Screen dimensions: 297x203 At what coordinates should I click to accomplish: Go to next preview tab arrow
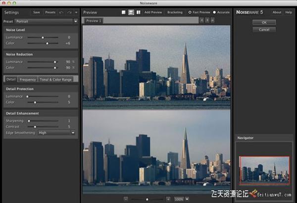207,21
